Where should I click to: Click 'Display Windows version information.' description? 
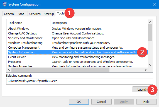click(x=77, y=29)
